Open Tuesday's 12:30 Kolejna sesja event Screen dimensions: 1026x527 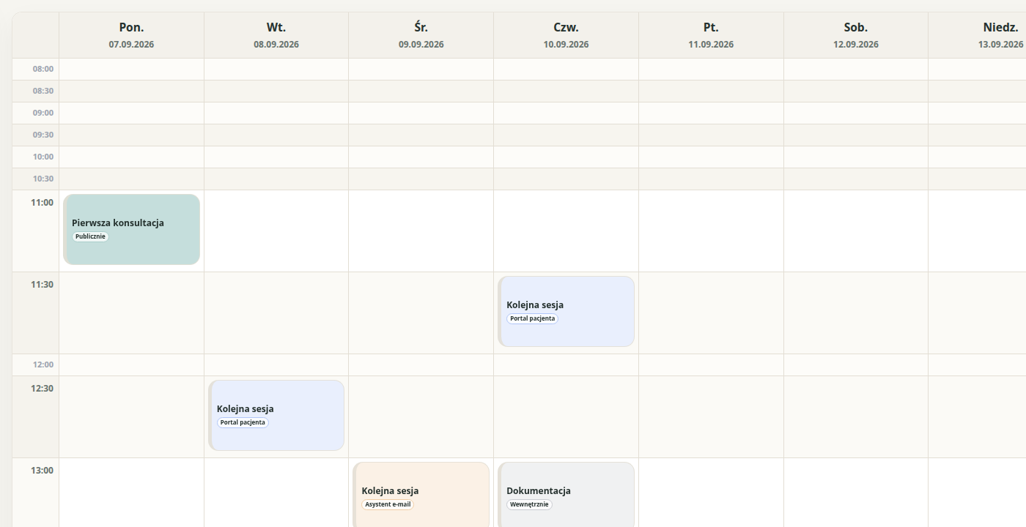[276, 415]
